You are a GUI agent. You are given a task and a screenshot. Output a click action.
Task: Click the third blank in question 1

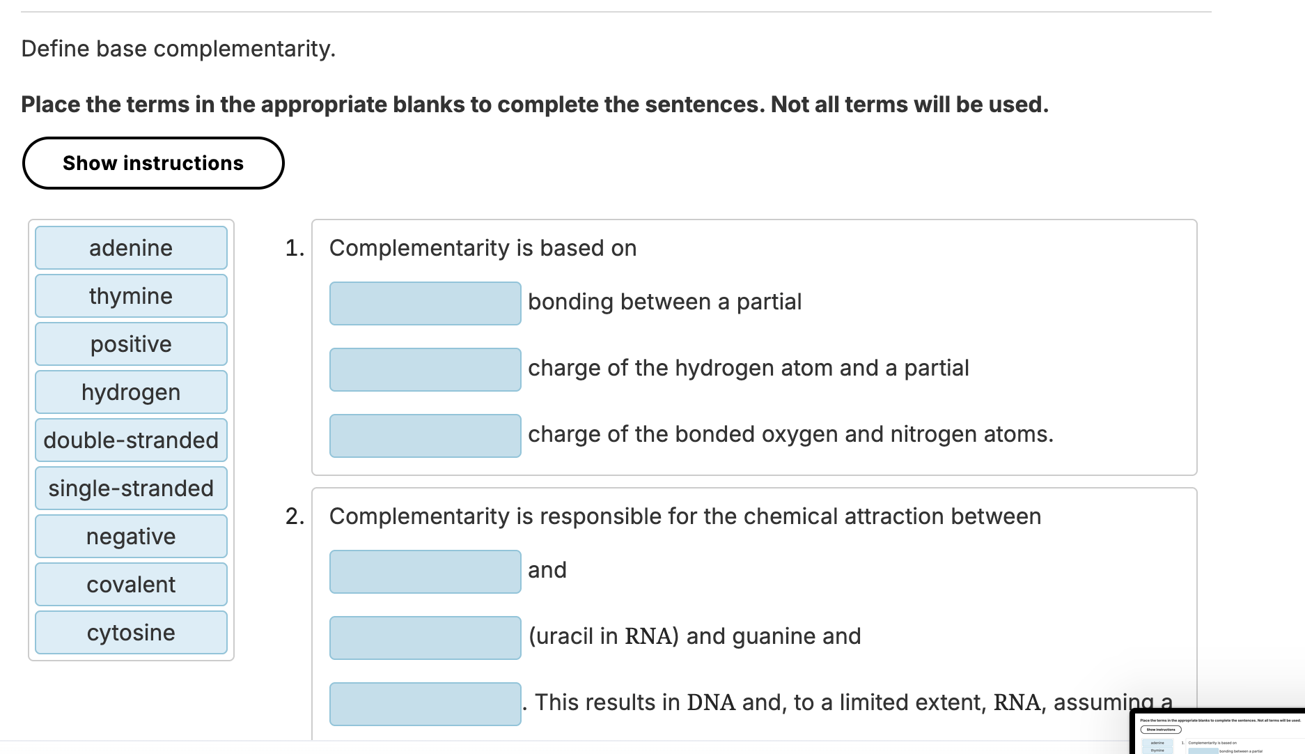coord(425,436)
